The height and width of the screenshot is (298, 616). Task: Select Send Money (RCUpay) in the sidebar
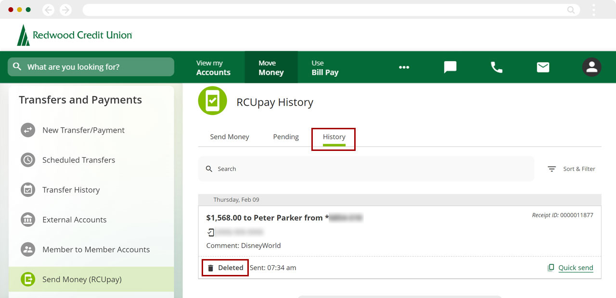[x=91, y=279]
